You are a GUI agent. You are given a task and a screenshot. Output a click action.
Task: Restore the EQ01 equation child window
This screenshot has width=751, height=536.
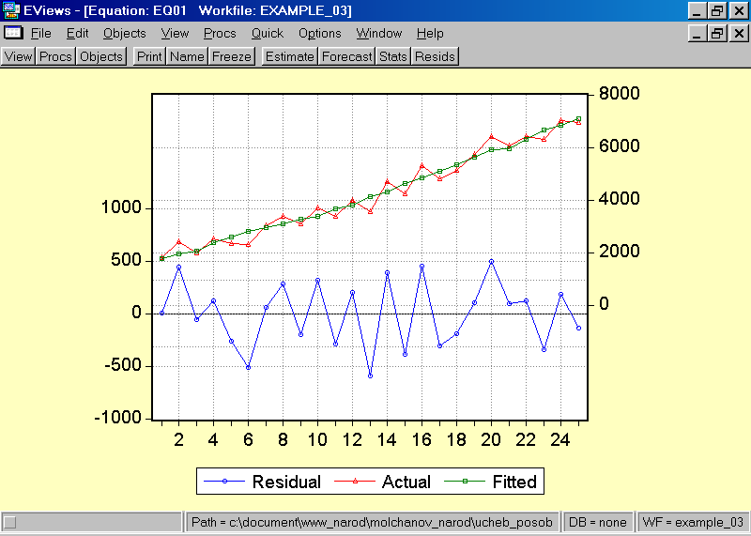click(x=717, y=33)
